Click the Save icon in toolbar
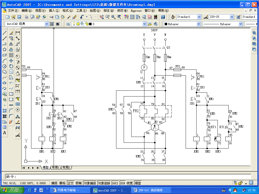Screen dimensions: 259x194 pyautogui.click(x=19, y=17)
